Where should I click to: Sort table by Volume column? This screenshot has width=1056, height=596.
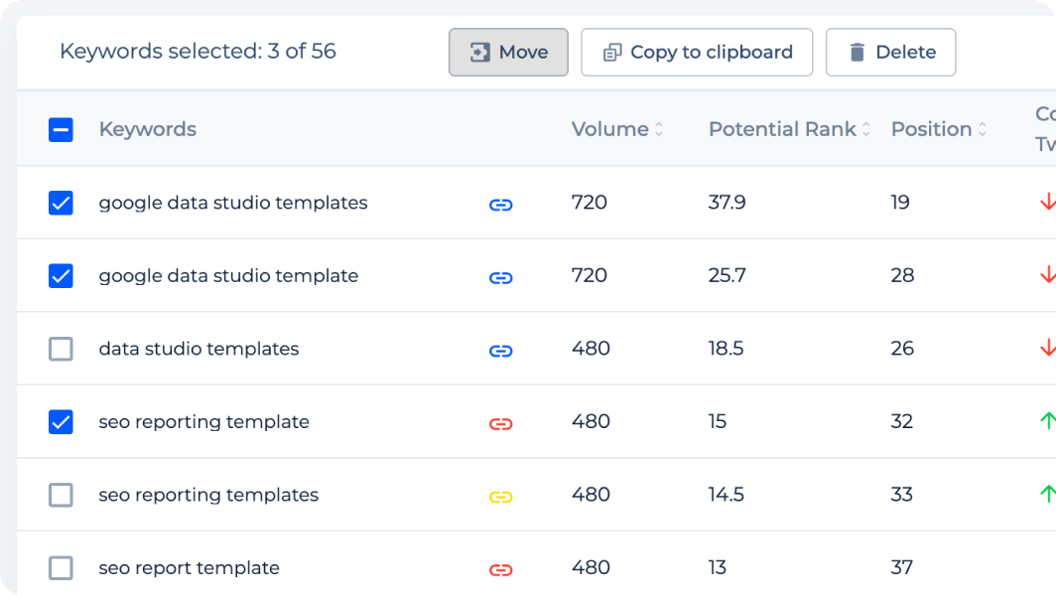[617, 129]
